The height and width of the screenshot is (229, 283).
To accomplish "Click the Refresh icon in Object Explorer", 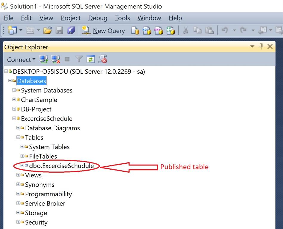I will [91, 59].
